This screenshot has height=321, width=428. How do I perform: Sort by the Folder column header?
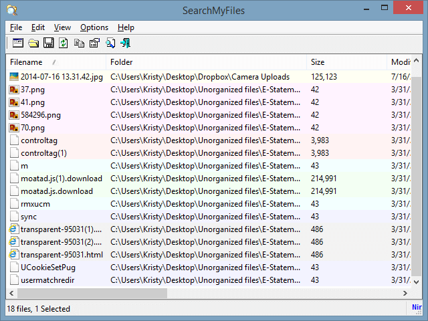(207, 62)
